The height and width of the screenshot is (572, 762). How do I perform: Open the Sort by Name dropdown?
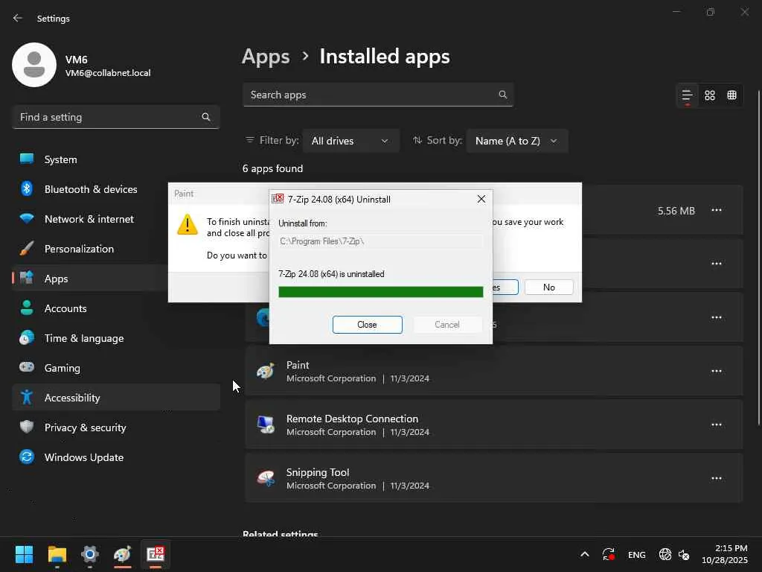(516, 141)
